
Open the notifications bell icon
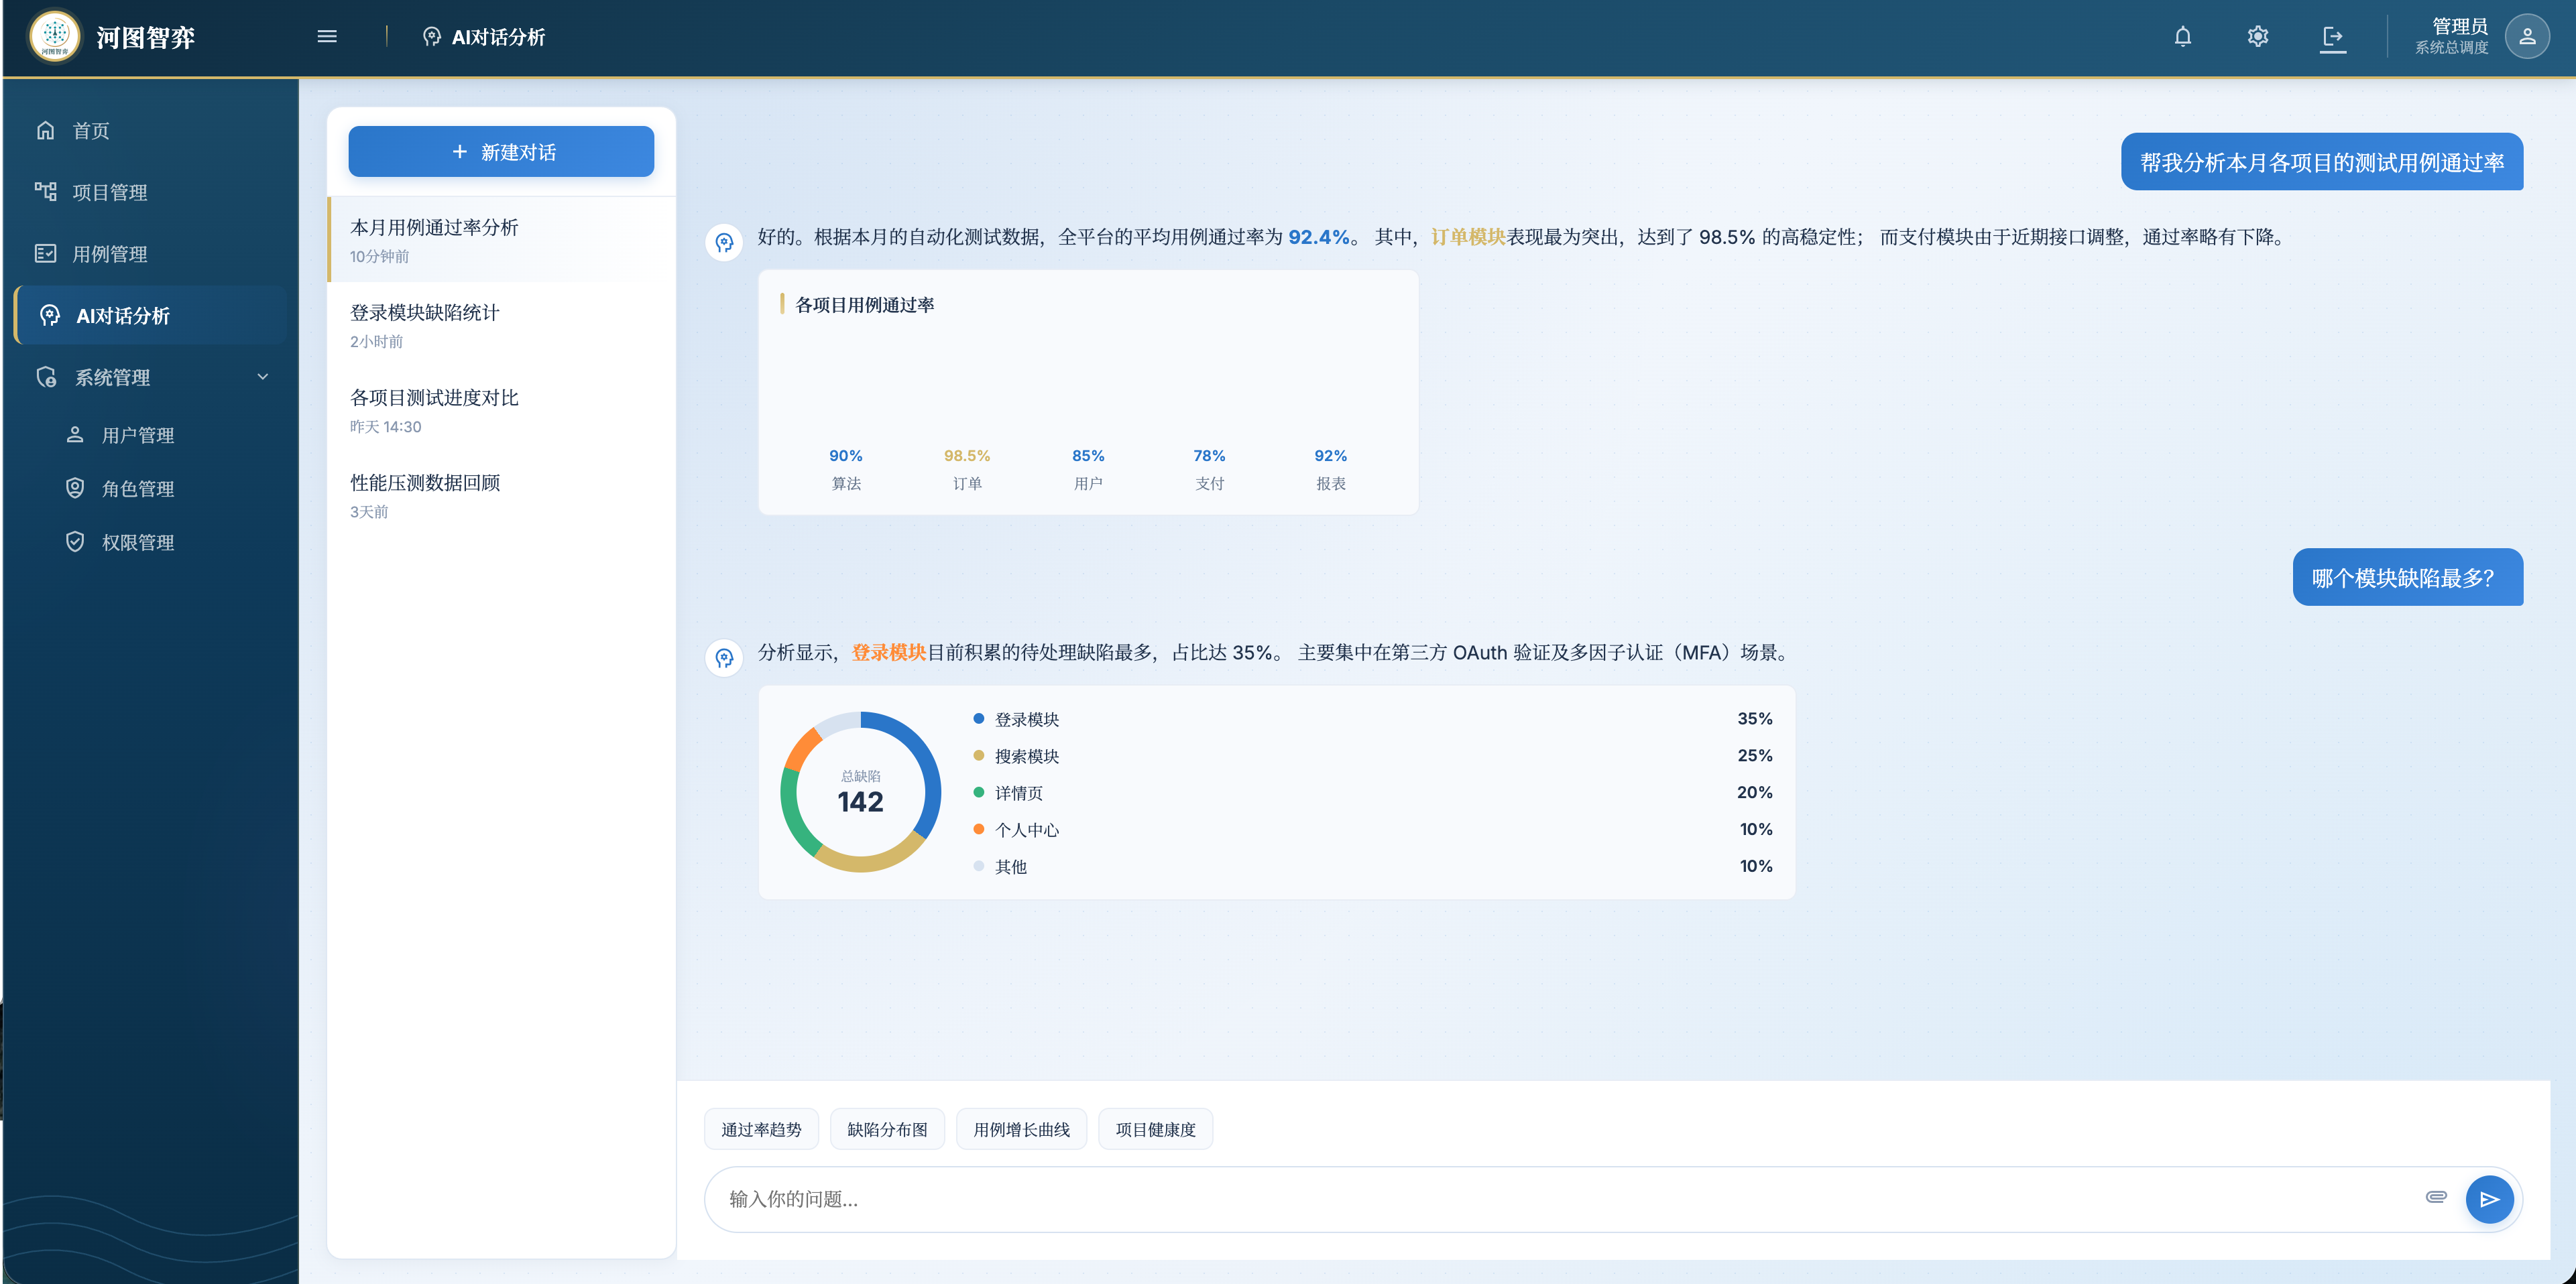coord(2182,37)
